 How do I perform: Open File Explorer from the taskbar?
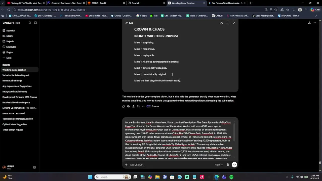(157, 177)
